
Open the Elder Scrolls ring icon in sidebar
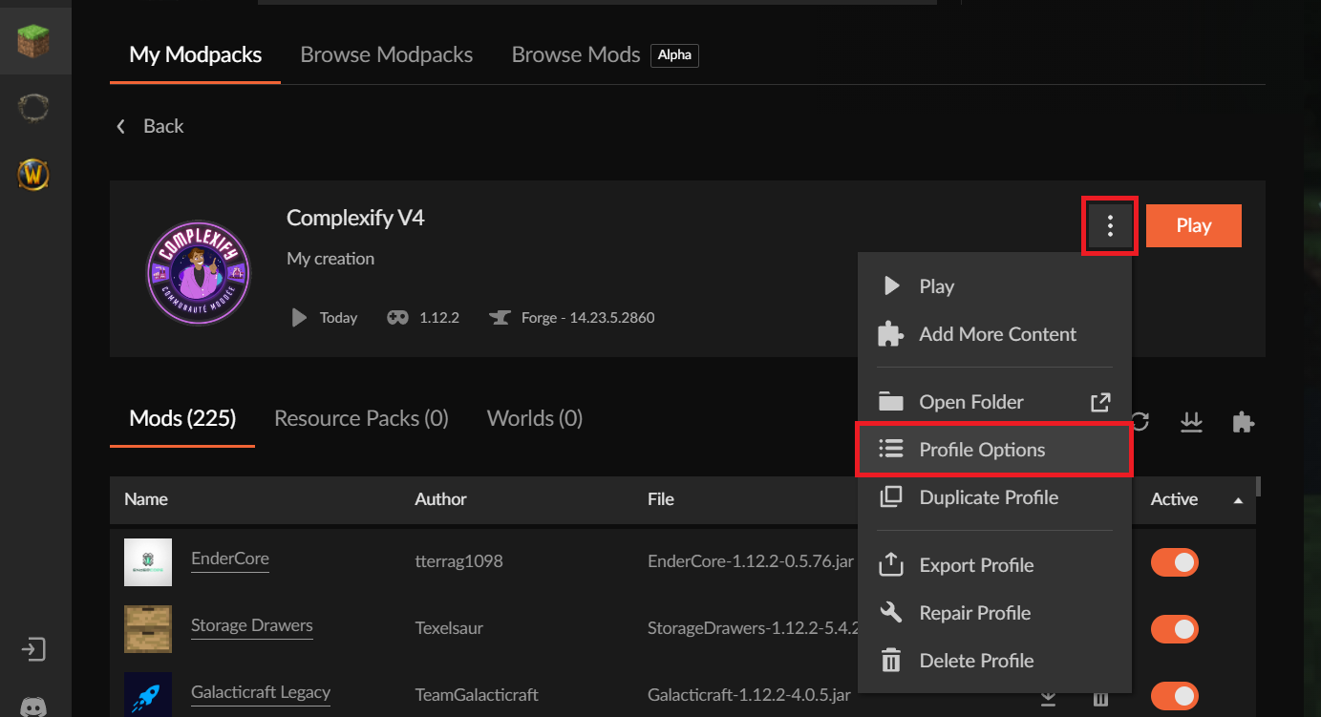coord(33,108)
